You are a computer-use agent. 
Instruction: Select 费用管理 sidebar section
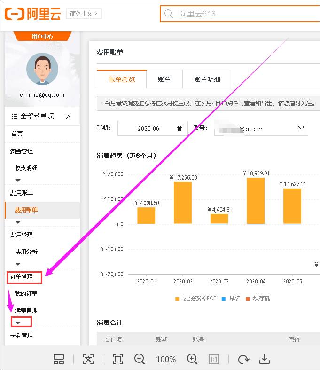tap(22, 235)
